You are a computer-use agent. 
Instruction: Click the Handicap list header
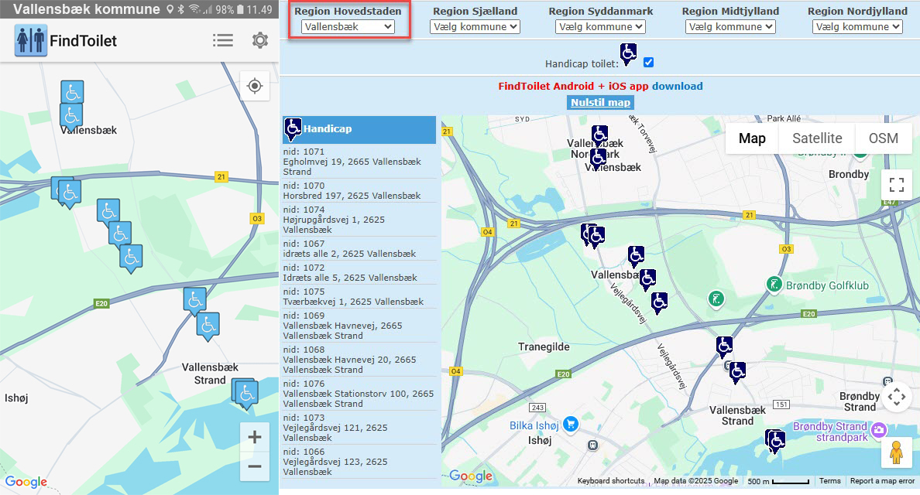[x=359, y=129]
